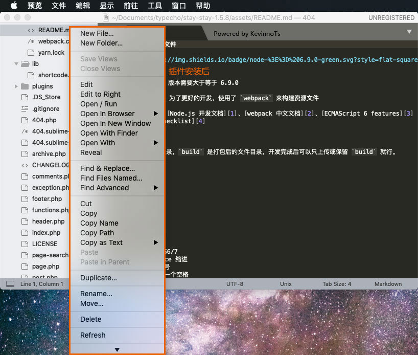Click the yarn.lock file icon
The height and width of the screenshot is (355, 418).
click(31, 53)
